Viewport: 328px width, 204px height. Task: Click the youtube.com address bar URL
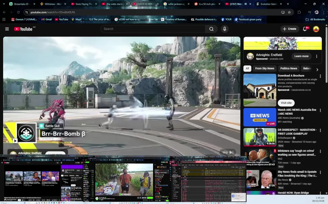pos(53,12)
